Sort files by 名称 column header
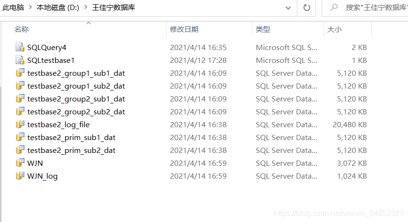This screenshot has height=222, width=408. pyautogui.click(x=21, y=29)
